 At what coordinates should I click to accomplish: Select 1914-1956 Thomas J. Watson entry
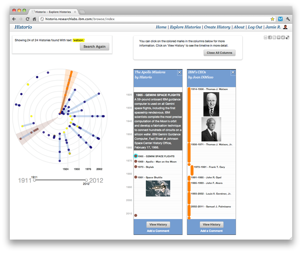209,89
